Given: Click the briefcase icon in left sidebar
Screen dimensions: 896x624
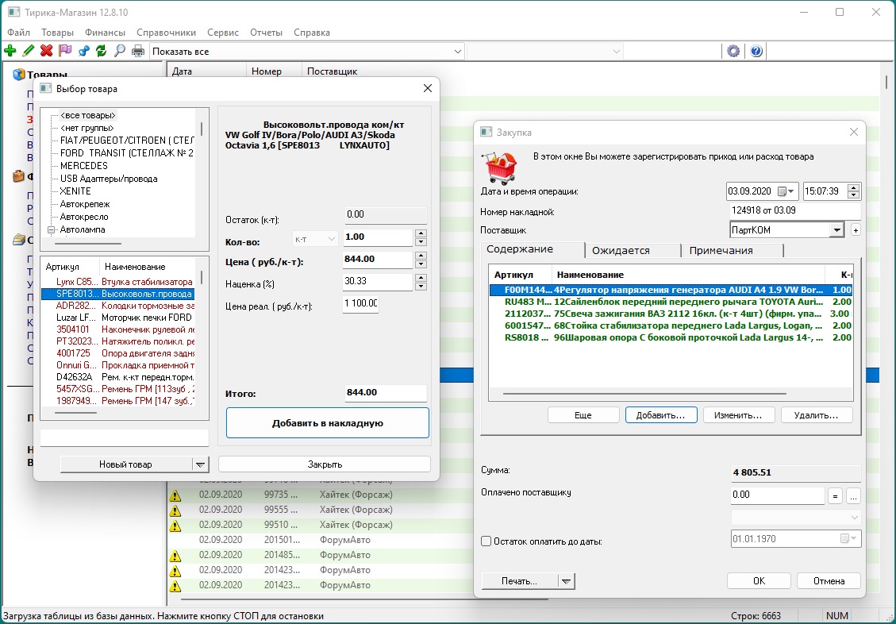Looking at the screenshot, I should 19,176.
